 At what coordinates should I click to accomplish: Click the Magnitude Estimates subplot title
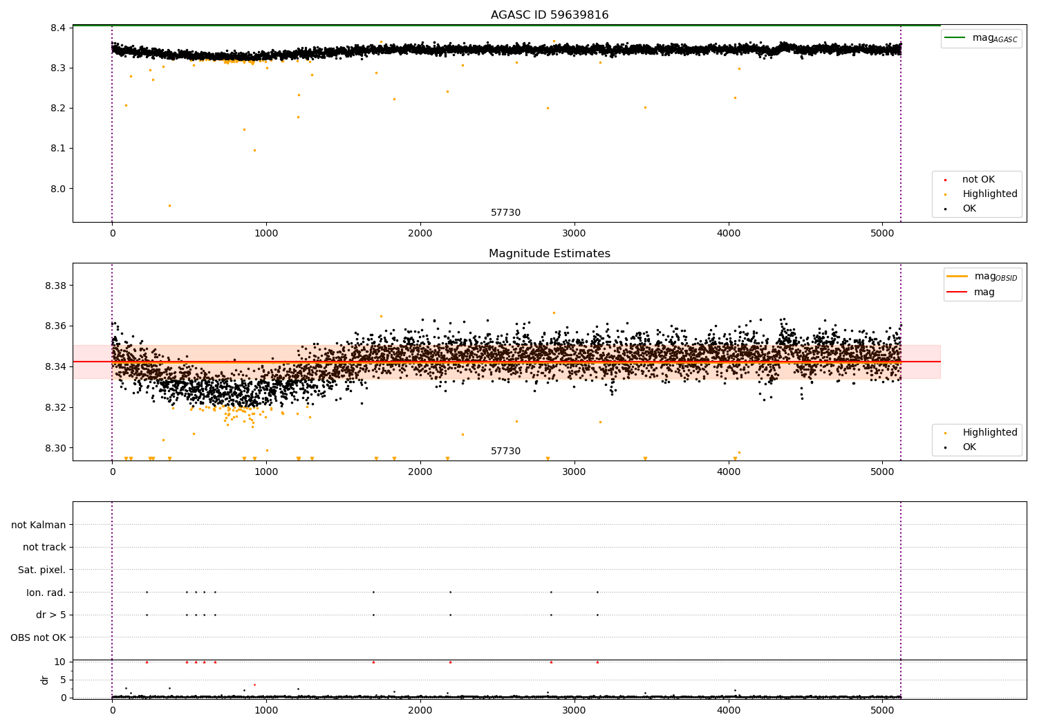[x=550, y=253]
